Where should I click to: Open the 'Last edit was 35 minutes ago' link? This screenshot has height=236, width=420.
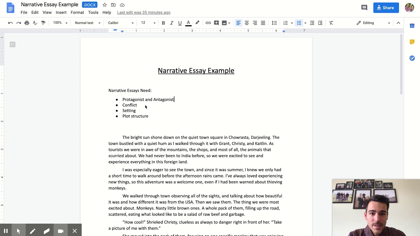coord(144,12)
